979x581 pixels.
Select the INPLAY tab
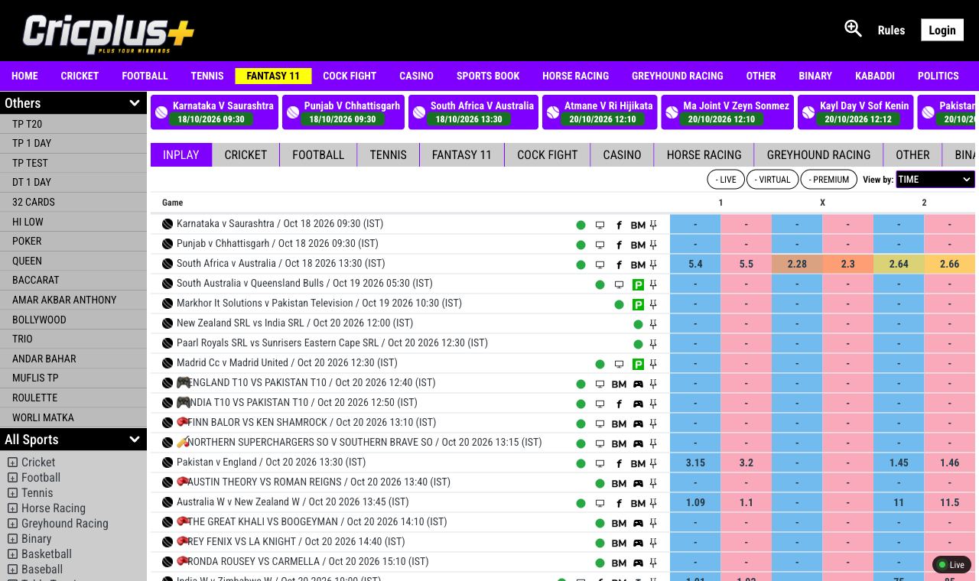181,154
